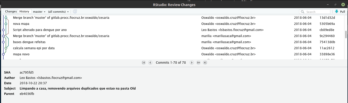Click parent commit eb4036fb link

tap(27, 94)
